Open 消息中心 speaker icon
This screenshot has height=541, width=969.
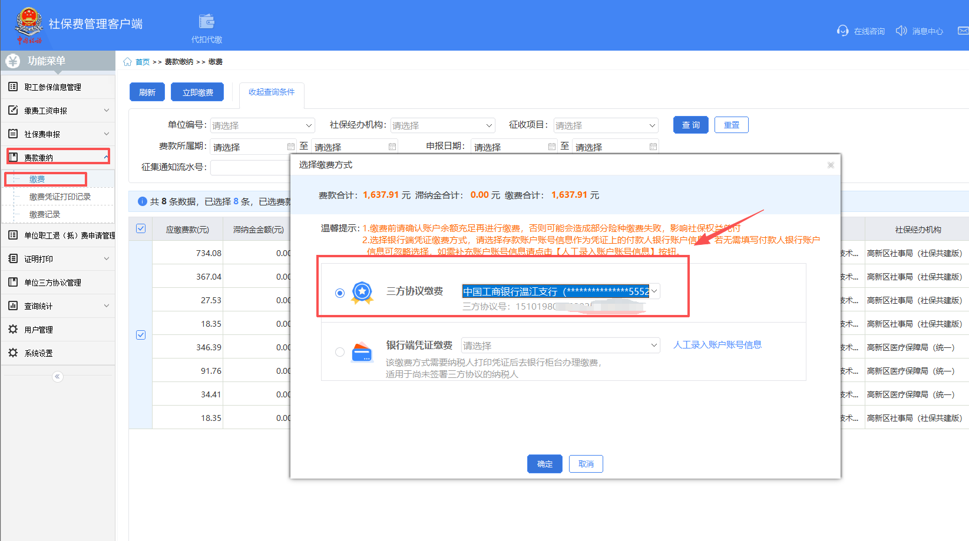click(x=901, y=31)
